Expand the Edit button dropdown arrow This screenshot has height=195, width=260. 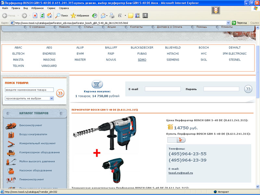click(x=125, y=16)
